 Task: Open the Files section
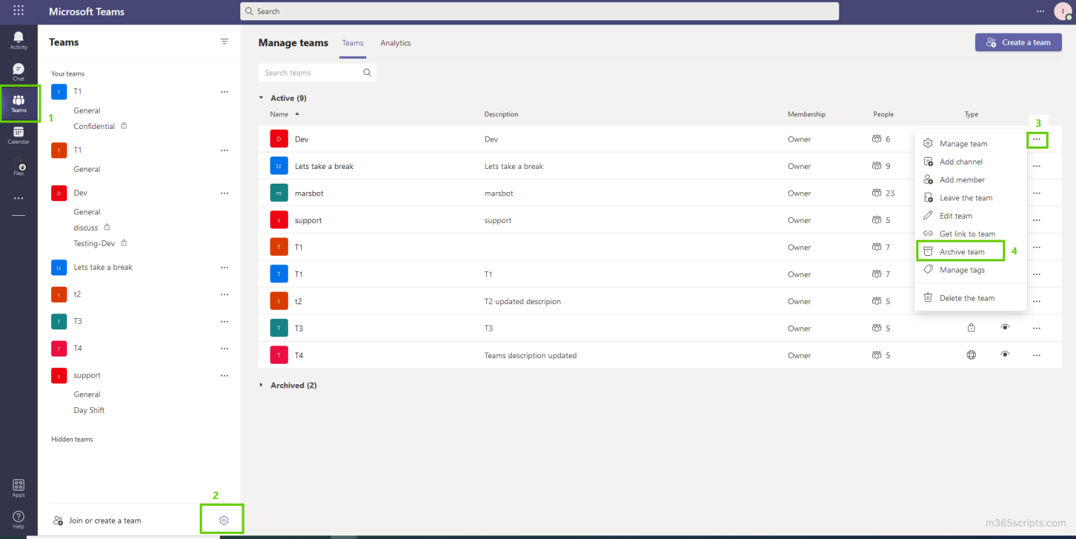(x=18, y=165)
